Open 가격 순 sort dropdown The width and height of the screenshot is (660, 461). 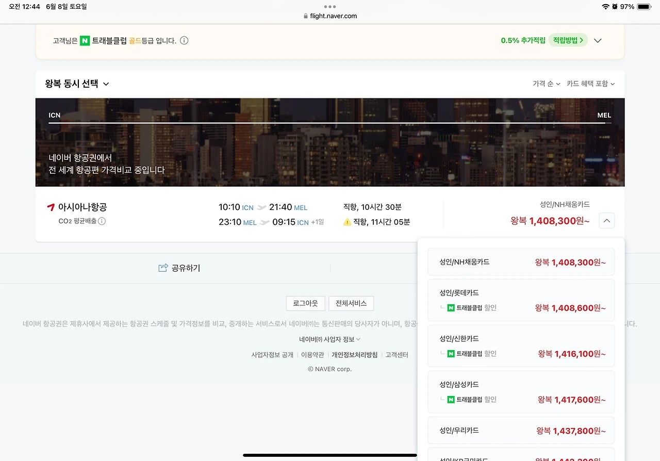[546, 84]
